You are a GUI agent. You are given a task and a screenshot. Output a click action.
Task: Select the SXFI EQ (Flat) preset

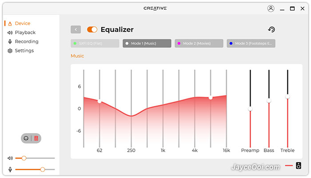95,43
